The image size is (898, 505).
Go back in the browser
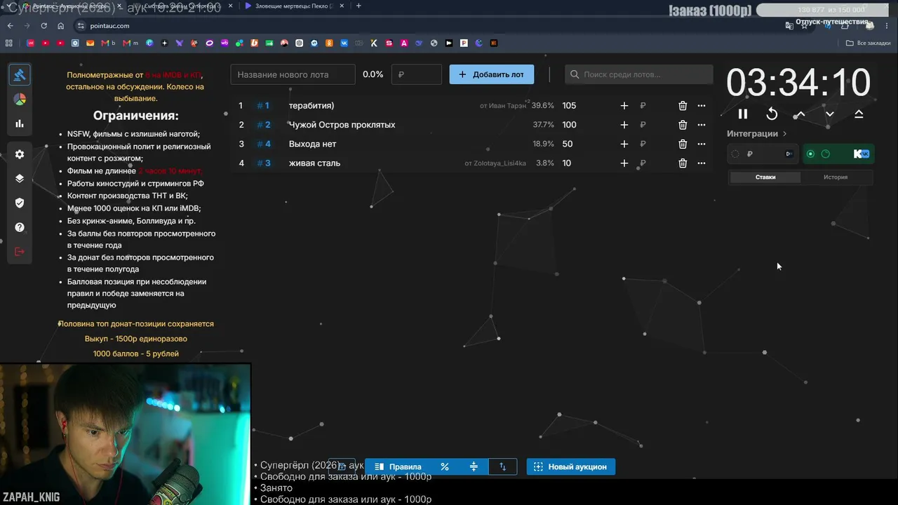10,26
